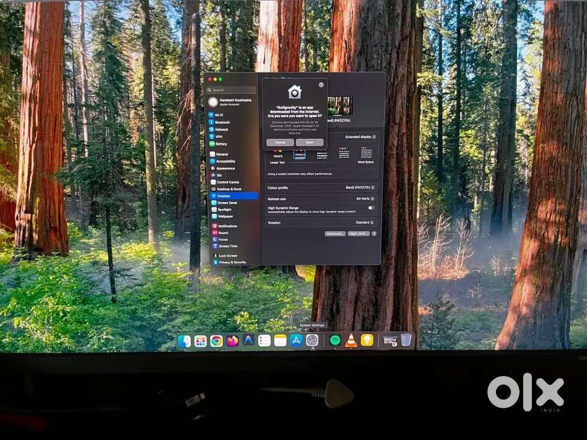587x440 pixels.
Task: Go to Accessibility settings
Action: point(225,161)
